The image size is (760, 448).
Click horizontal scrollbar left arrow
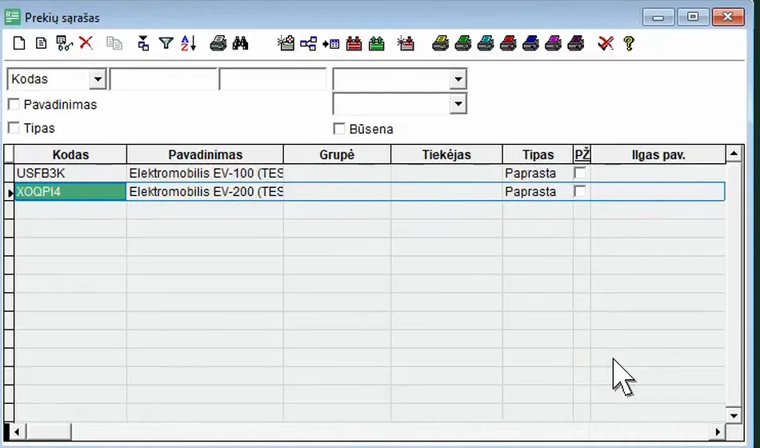point(17,431)
